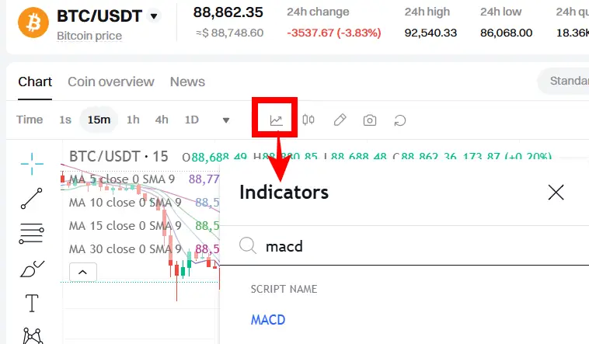This screenshot has width=589, height=344.
Task: Select the Text tool
Action: (32, 303)
